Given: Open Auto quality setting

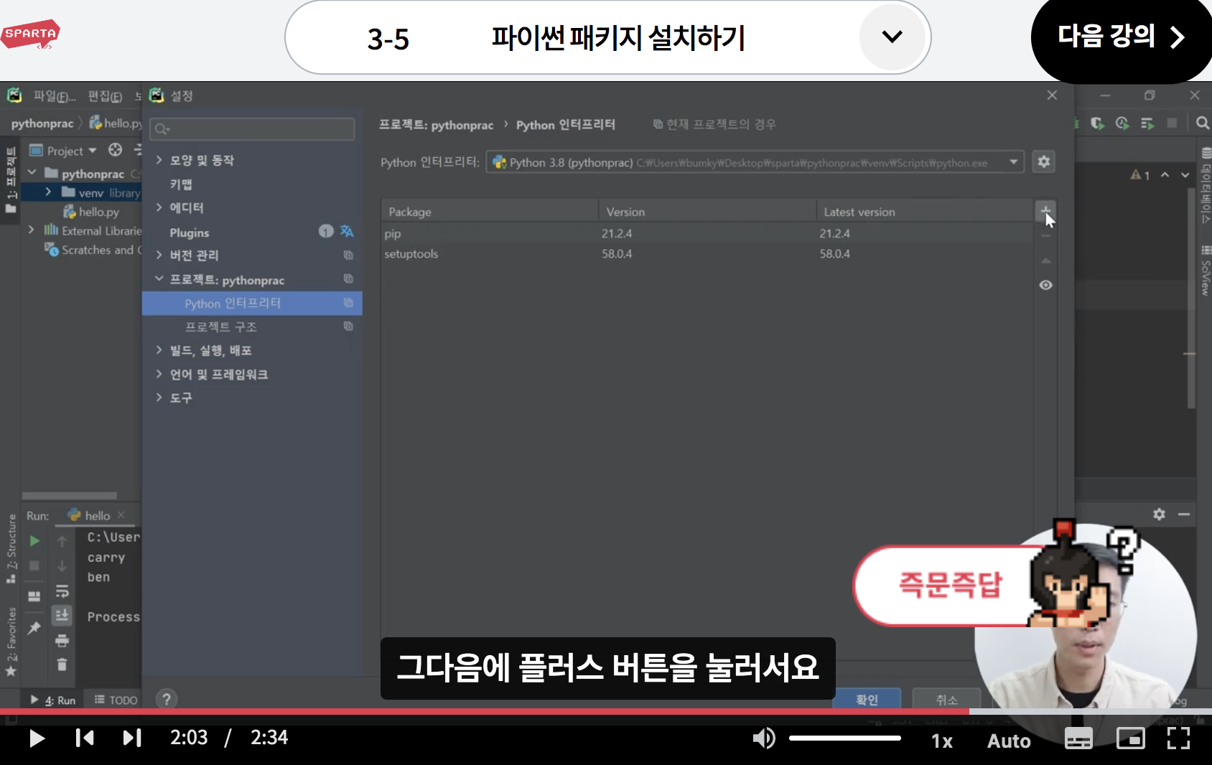Looking at the screenshot, I should coord(1009,741).
